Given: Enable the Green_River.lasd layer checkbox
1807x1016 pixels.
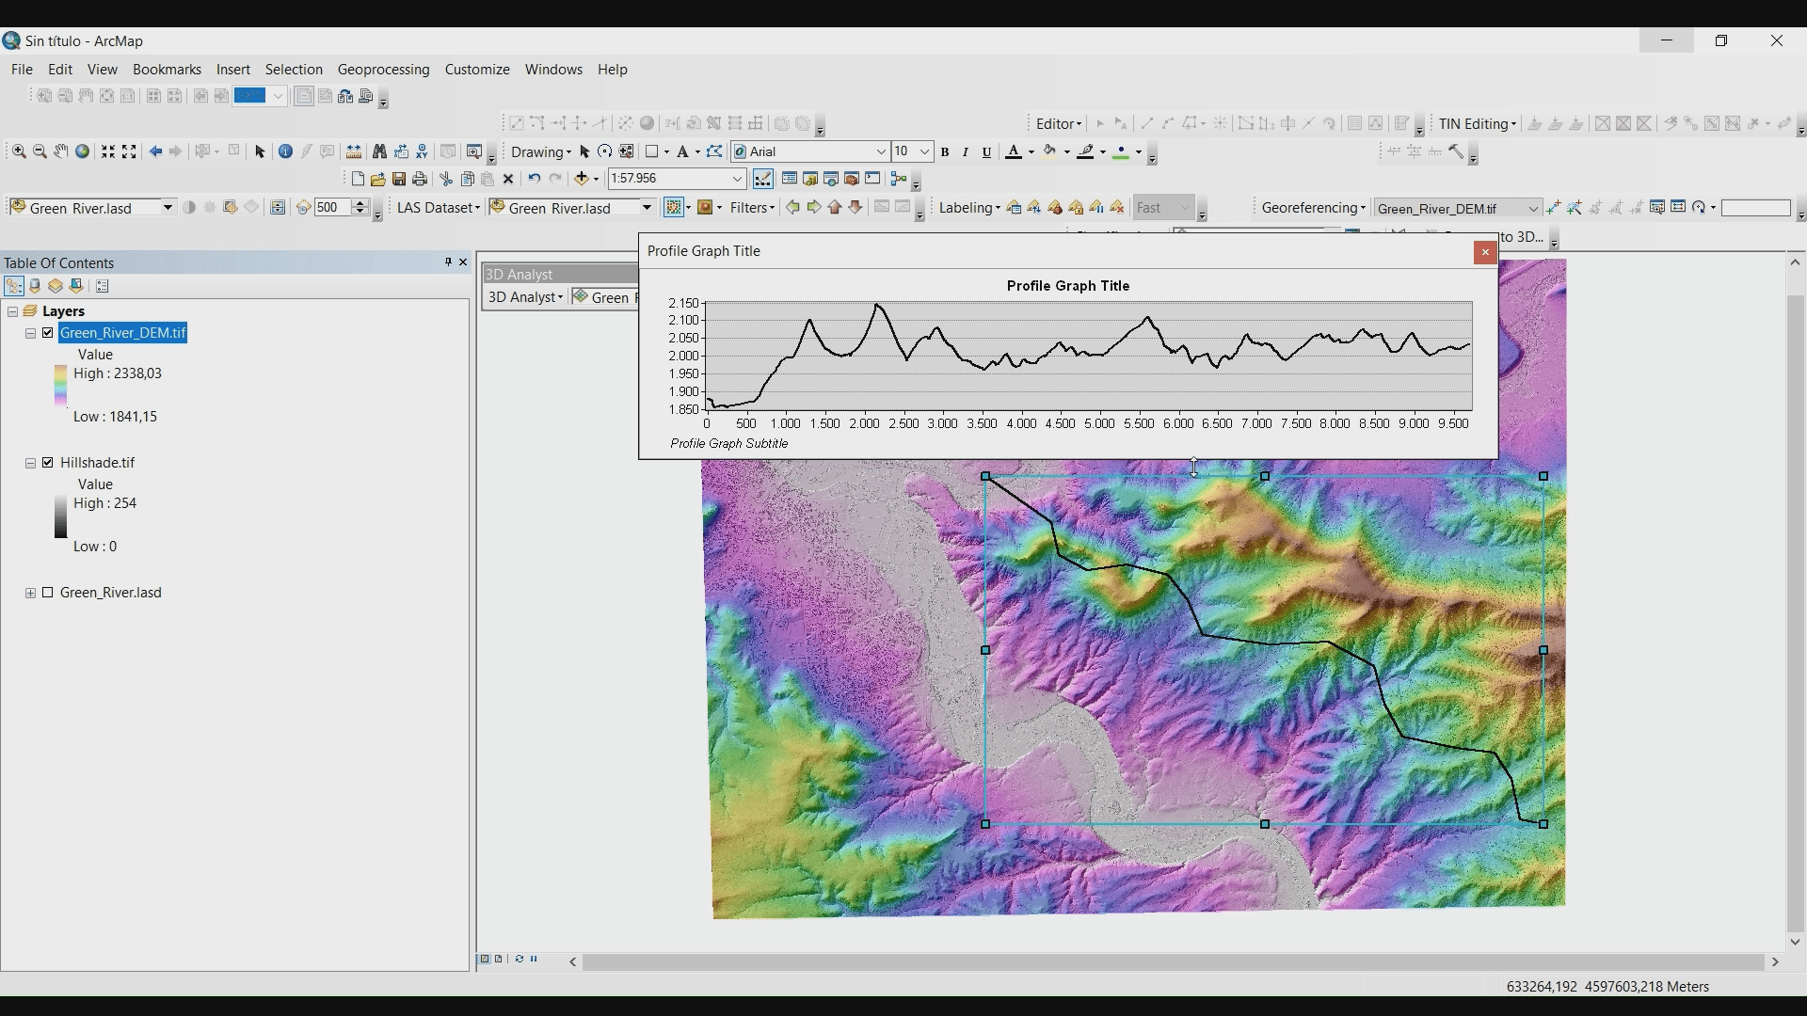Looking at the screenshot, I should point(48,593).
